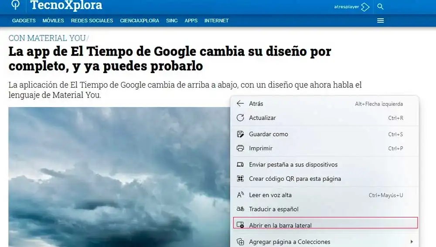Image resolution: width=436 pixels, height=247 pixels.
Task: Open the REDES SOCIALES section
Action: pos(92,20)
